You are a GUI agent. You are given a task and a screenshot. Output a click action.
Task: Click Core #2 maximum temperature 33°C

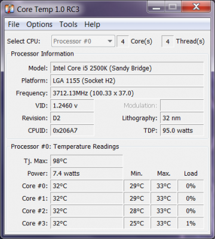pos(164,211)
